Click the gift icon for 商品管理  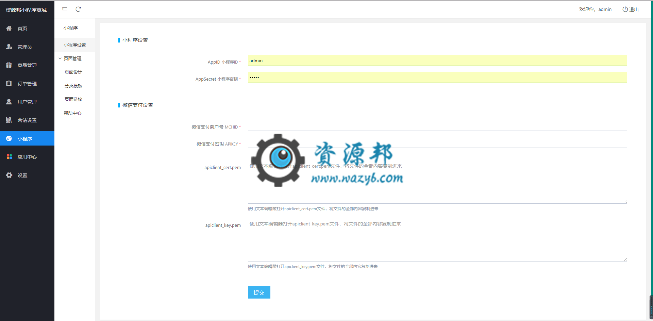(x=9, y=65)
